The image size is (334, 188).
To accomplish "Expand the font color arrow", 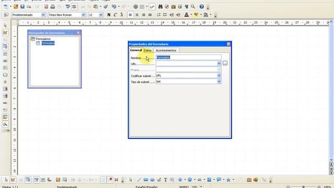I will [191, 15].
